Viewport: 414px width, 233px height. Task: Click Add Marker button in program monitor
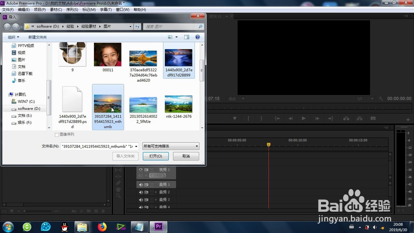tap(235, 119)
